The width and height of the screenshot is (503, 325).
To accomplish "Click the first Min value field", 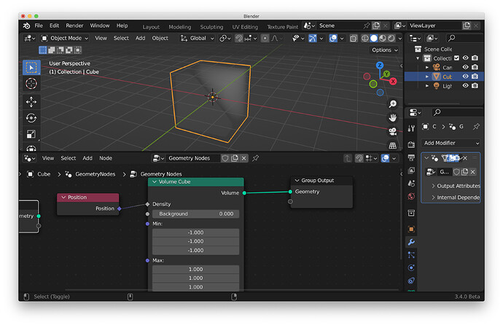I will click(195, 232).
